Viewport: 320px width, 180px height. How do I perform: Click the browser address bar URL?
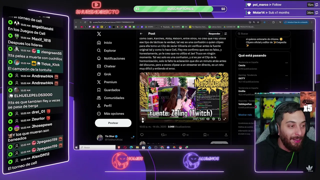click(113, 22)
